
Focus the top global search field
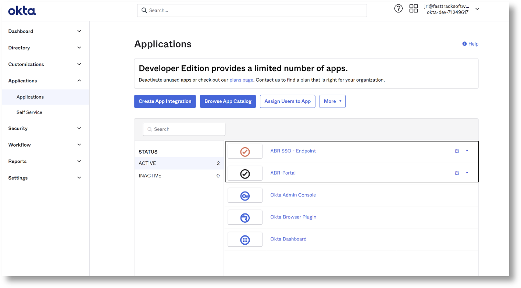252,10
